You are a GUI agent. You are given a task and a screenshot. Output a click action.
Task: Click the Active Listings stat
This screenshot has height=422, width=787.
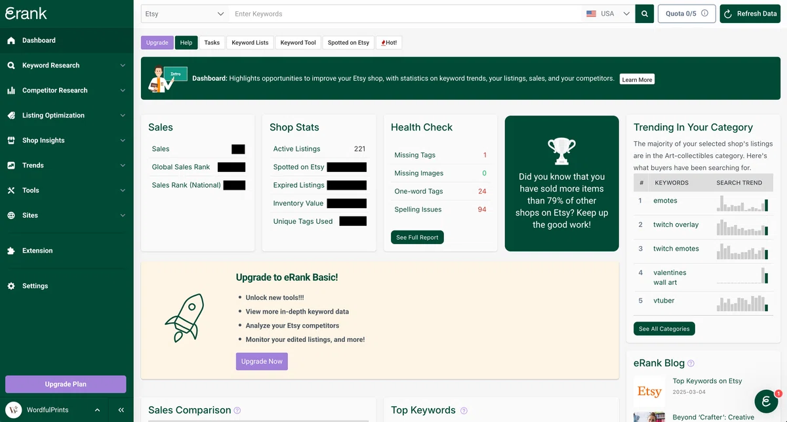point(319,149)
